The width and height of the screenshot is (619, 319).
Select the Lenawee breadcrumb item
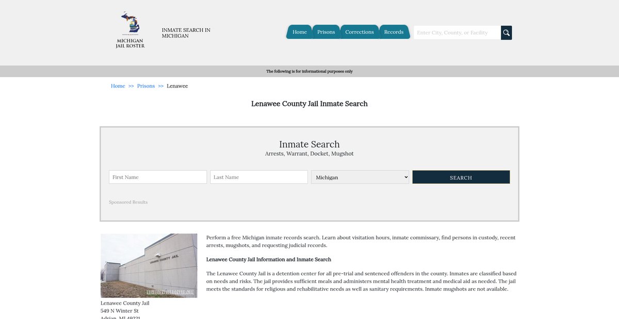(177, 86)
